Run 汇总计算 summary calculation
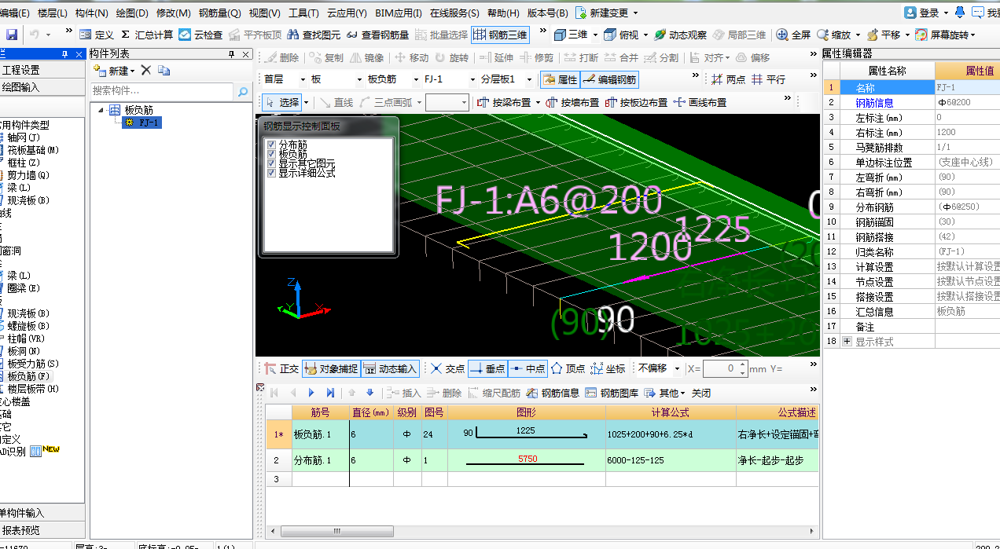This screenshot has width=1000, height=549. (x=147, y=35)
